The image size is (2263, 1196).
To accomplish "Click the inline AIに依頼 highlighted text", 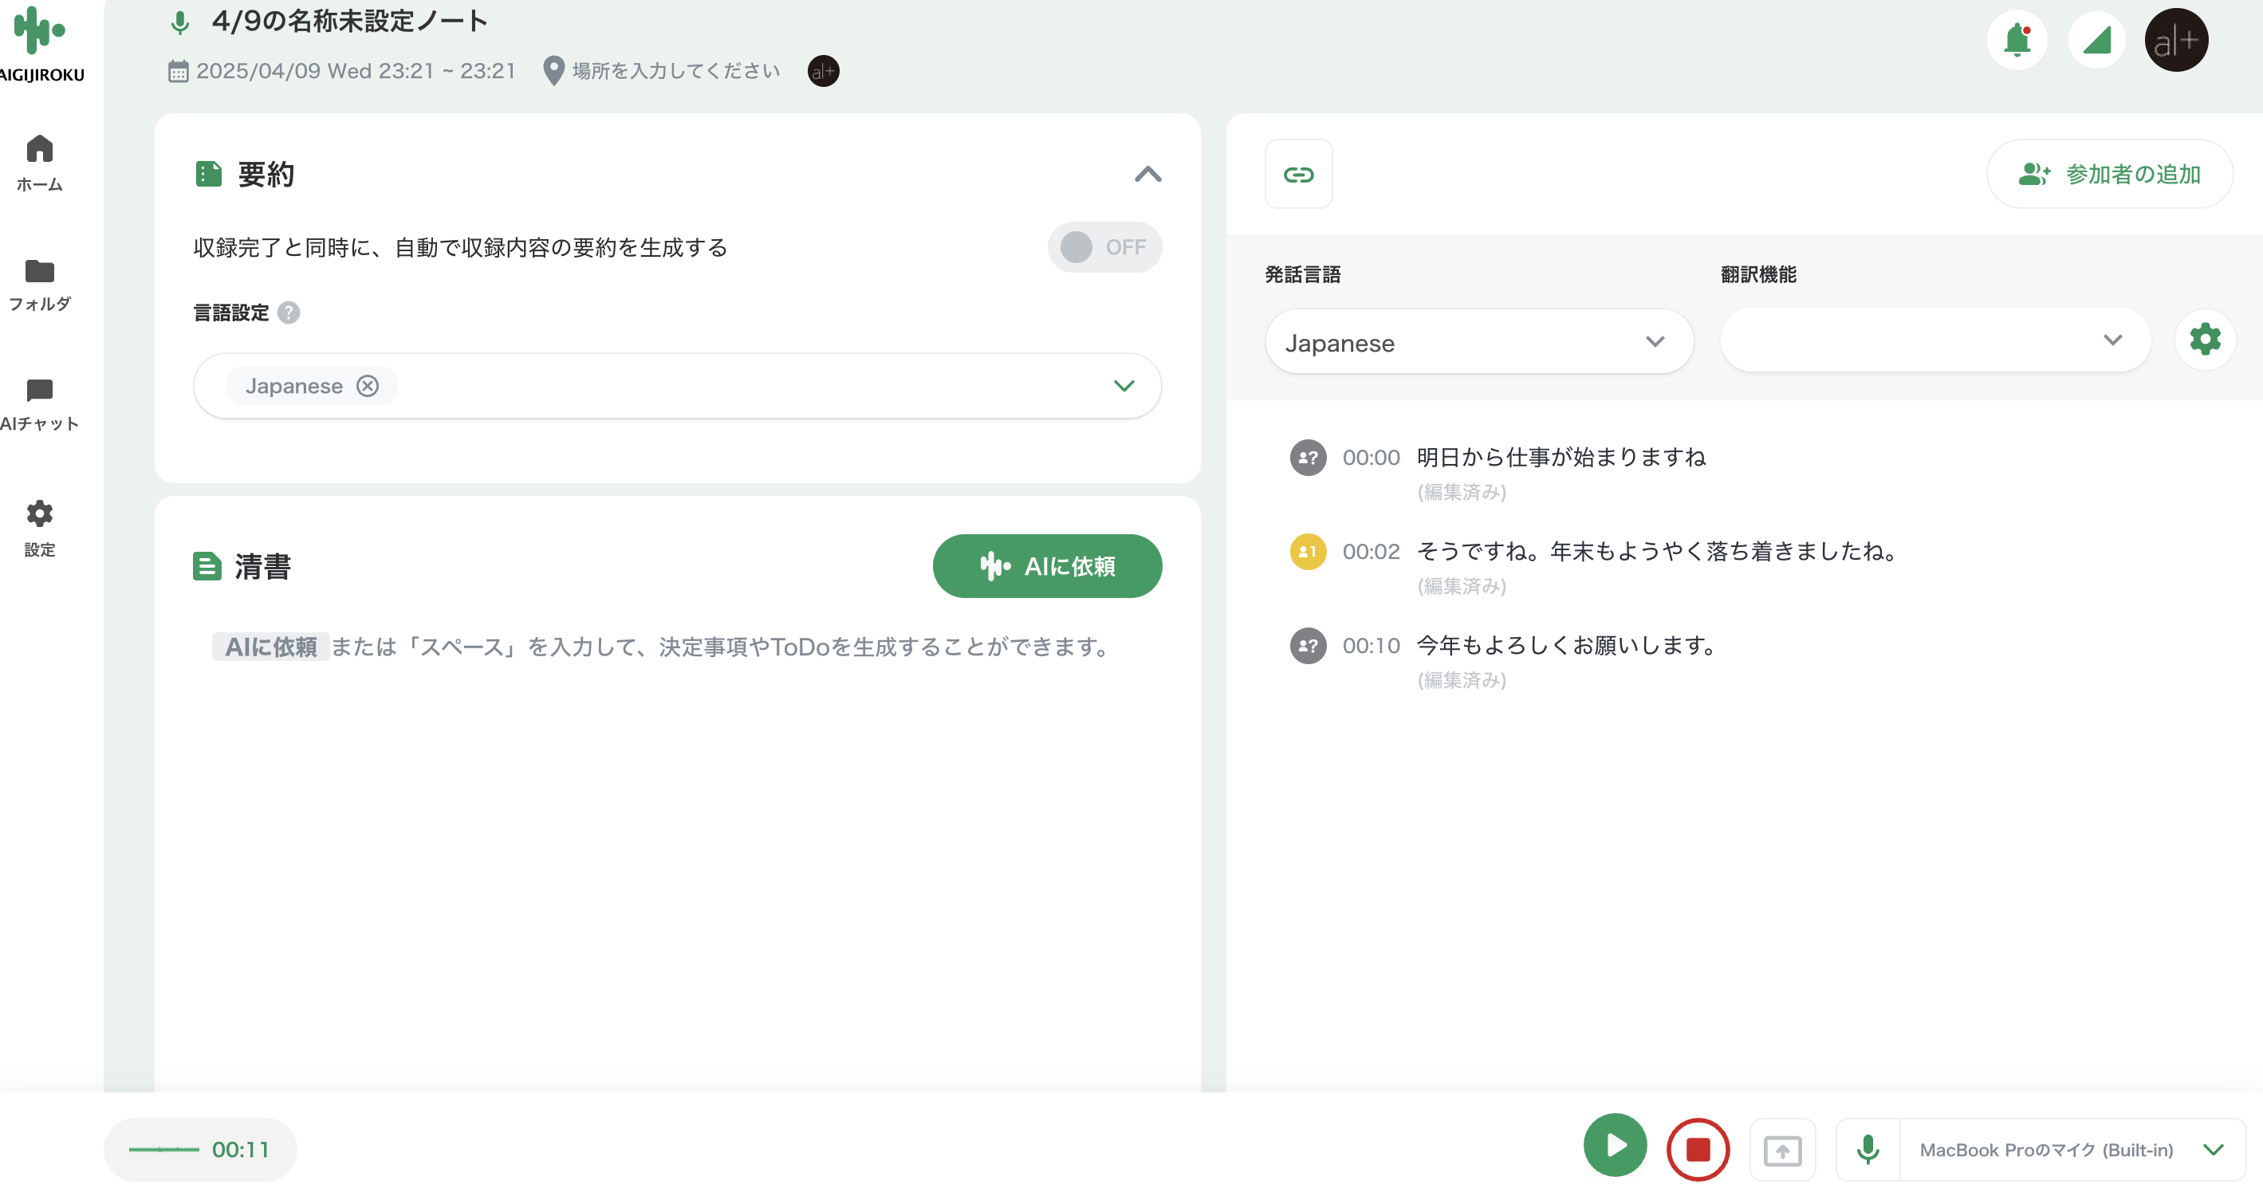I will click(270, 647).
